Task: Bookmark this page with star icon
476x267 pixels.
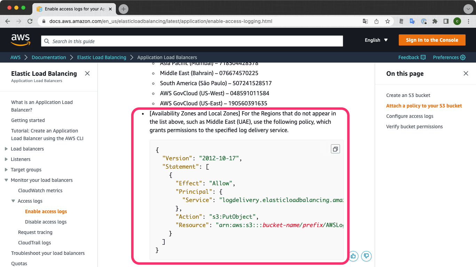Action: click(x=387, y=21)
